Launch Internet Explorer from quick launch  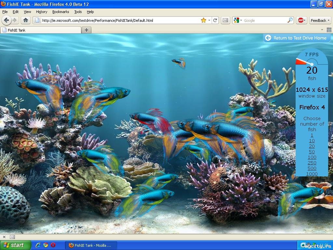tap(38, 245)
